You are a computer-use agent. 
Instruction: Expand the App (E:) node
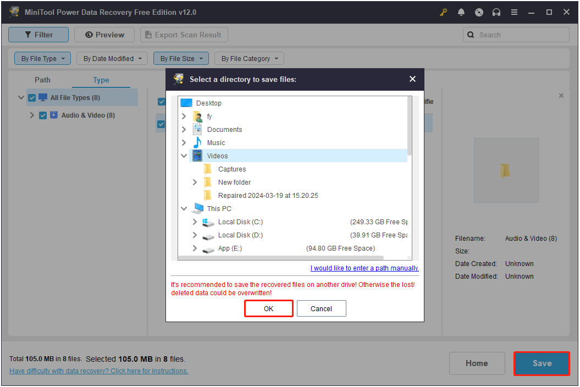pos(195,248)
